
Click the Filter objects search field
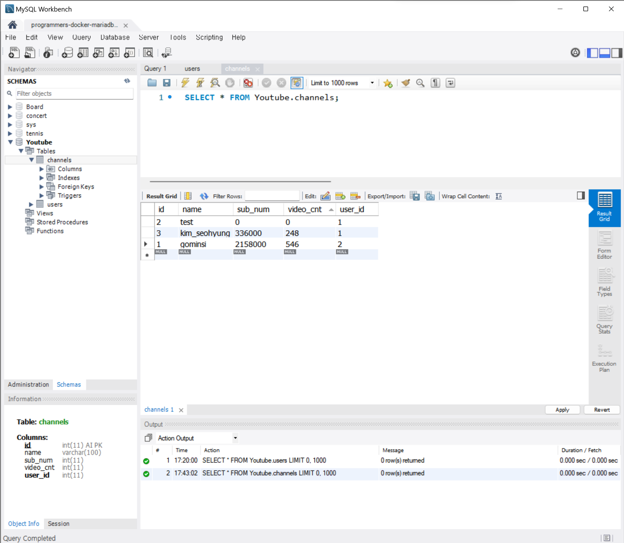tap(74, 94)
